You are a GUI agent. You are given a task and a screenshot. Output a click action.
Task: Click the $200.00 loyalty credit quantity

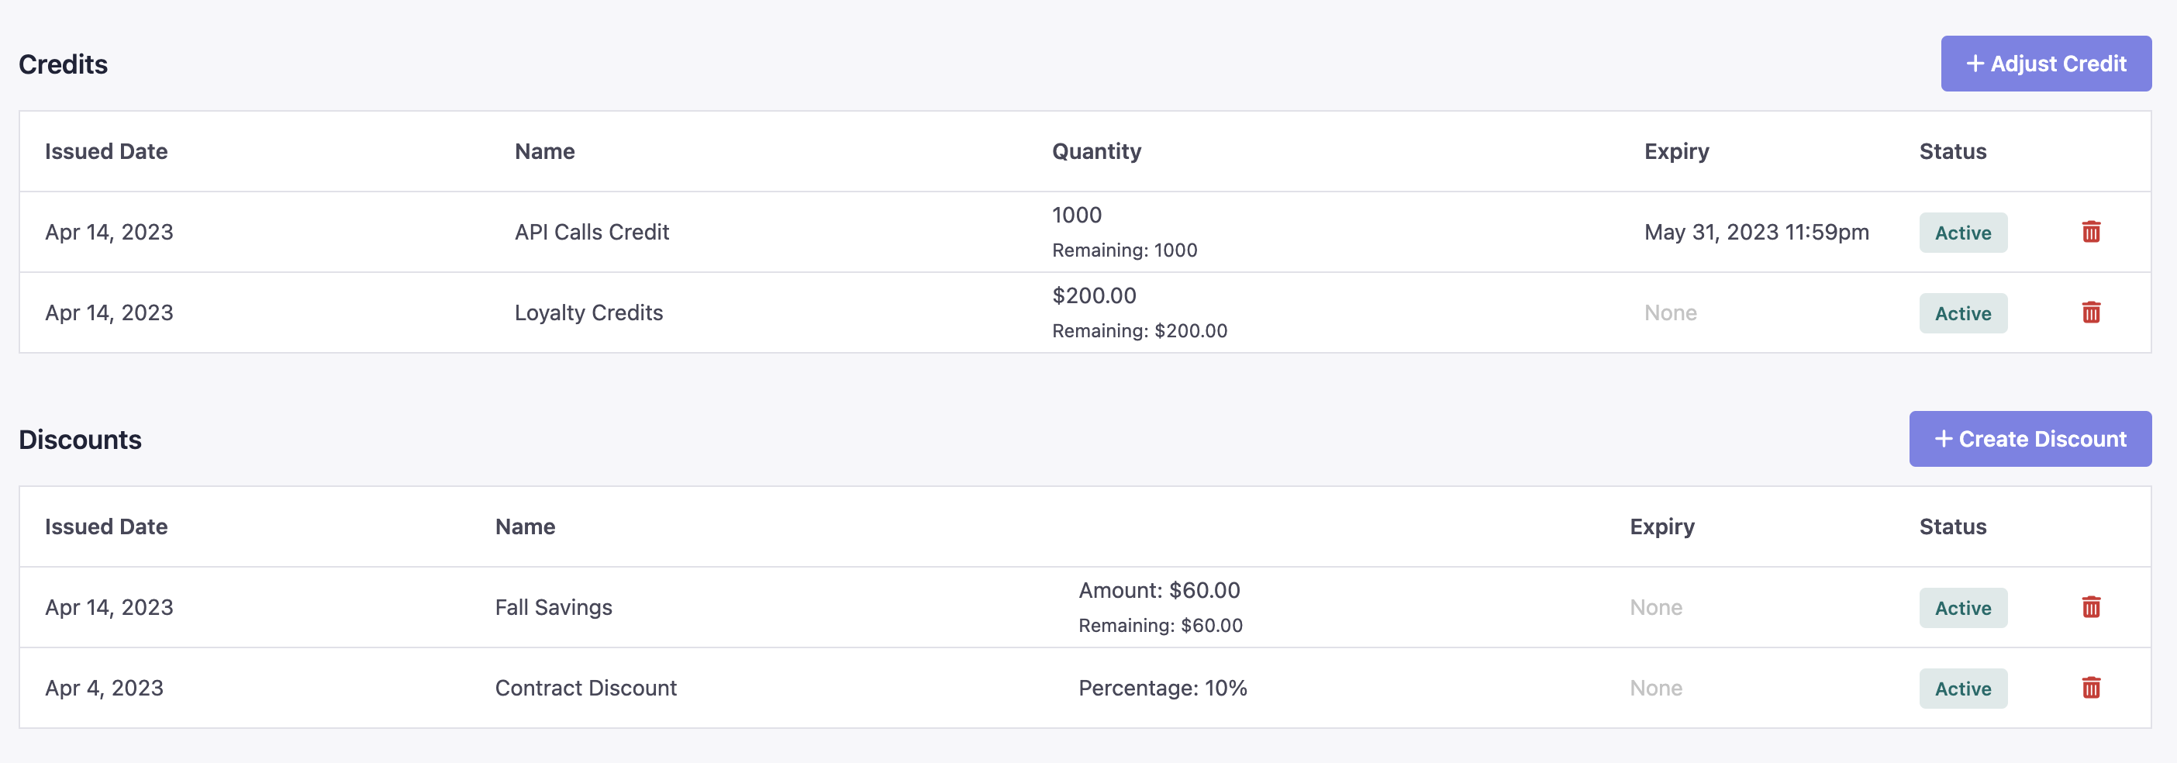[1094, 295]
